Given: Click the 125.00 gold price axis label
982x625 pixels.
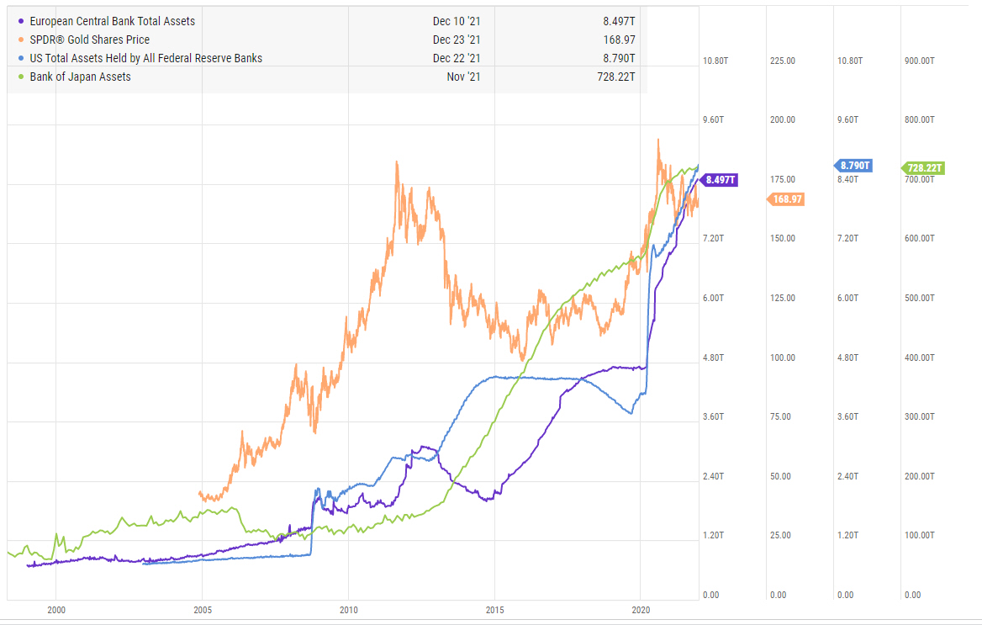Looking at the screenshot, I should [x=782, y=298].
